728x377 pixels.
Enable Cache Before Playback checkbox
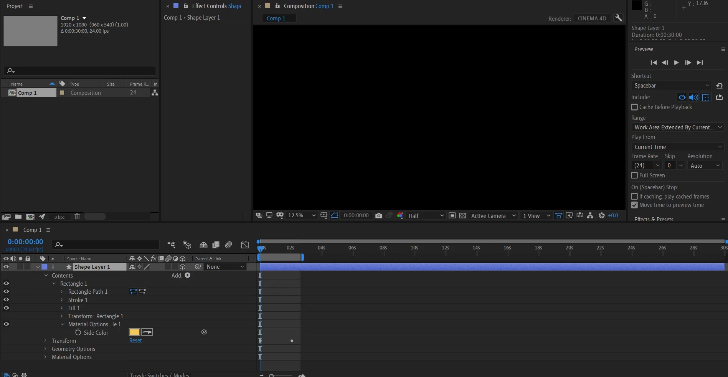point(634,107)
